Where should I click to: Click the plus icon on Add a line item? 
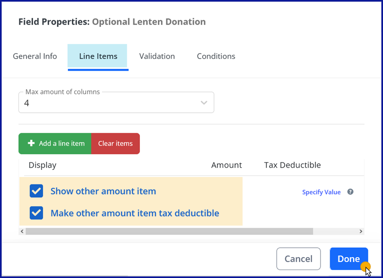tap(31, 143)
